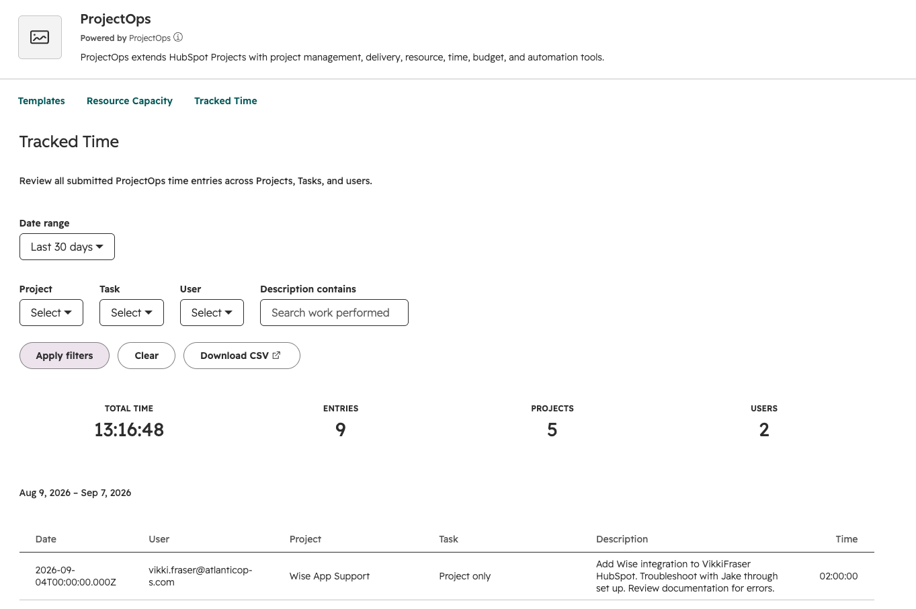Click the 02:00:00 time cell
The image size is (916, 609).
tap(839, 576)
